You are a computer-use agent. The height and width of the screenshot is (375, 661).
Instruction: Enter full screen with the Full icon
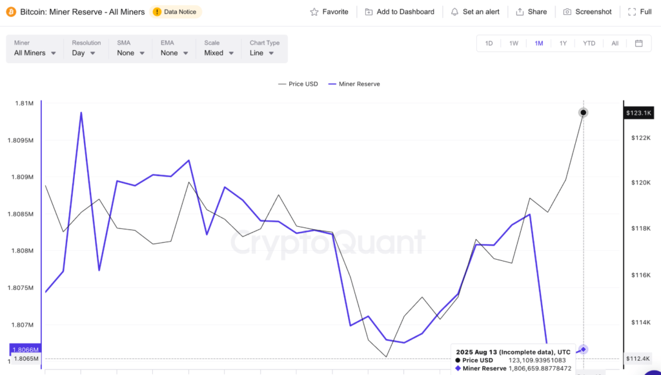(x=631, y=12)
